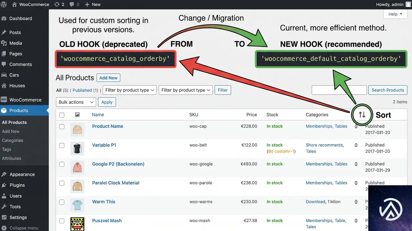Open Appearance via the brush icon
This screenshot has height=231, width=412.
click(4, 175)
